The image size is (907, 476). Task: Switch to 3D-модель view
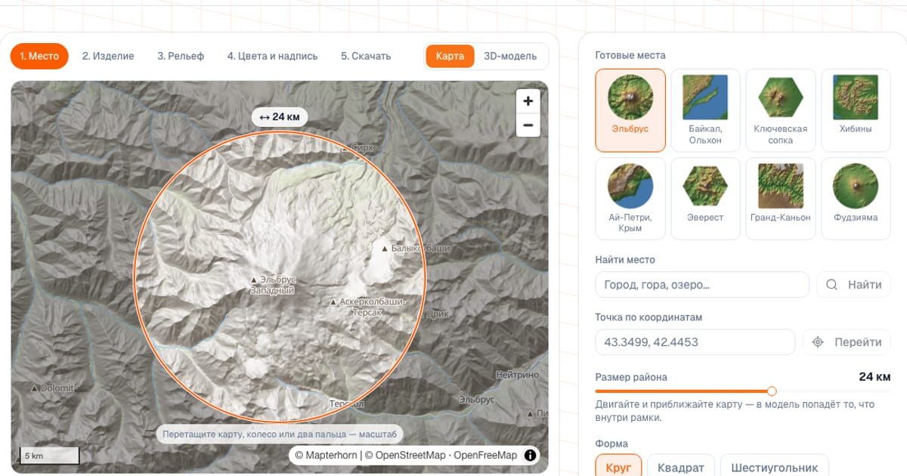pyautogui.click(x=510, y=56)
